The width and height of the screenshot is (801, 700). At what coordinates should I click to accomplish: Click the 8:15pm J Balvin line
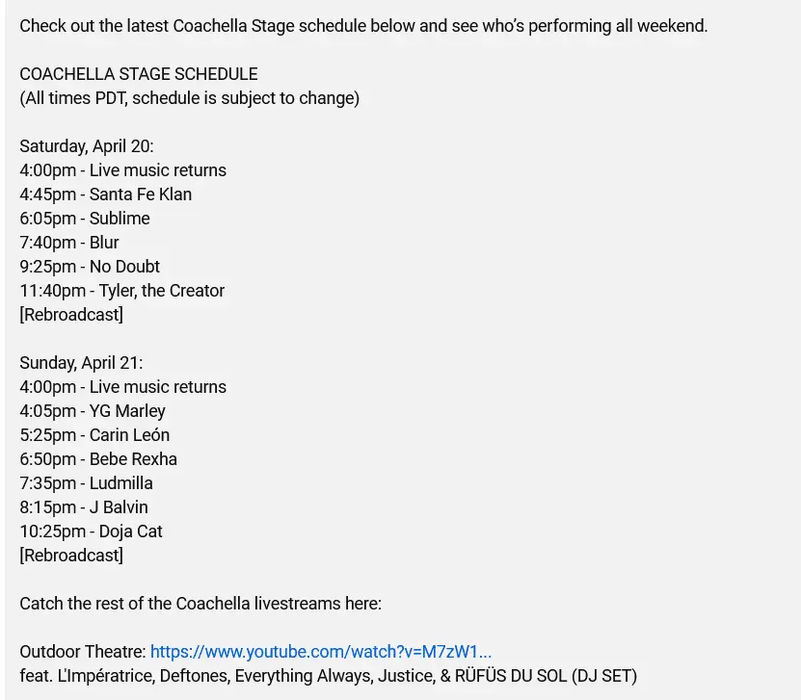tap(84, 507)
